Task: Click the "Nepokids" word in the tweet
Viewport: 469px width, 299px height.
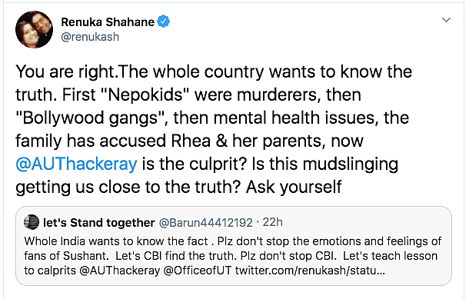Action: tap(145, 95)
